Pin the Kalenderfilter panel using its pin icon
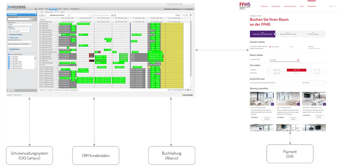349x168 pixels. (x=36, y=14)
